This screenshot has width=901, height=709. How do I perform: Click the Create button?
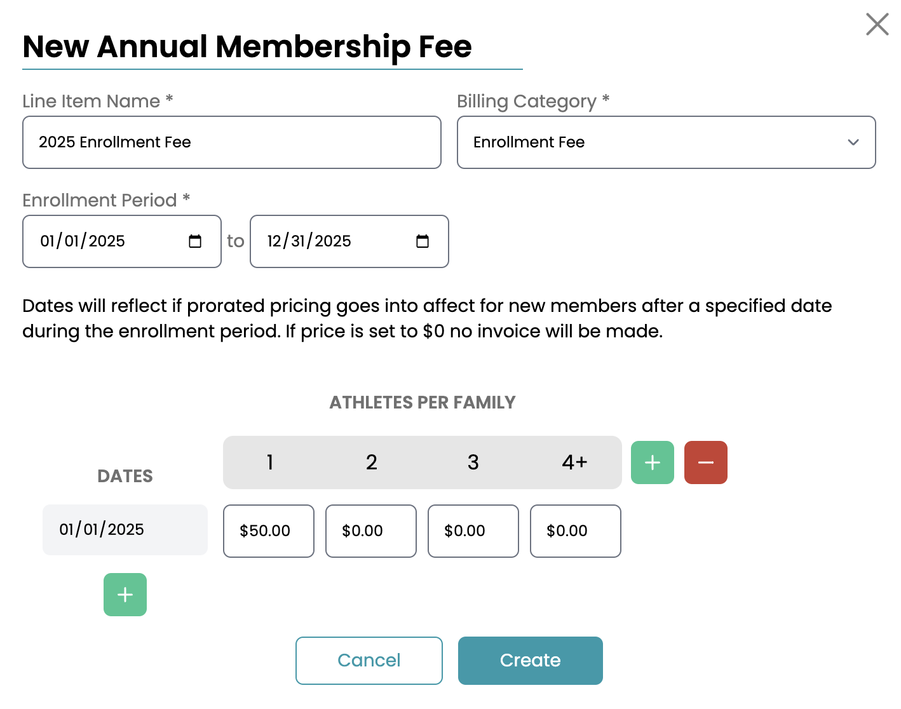[x=530, y=661]
